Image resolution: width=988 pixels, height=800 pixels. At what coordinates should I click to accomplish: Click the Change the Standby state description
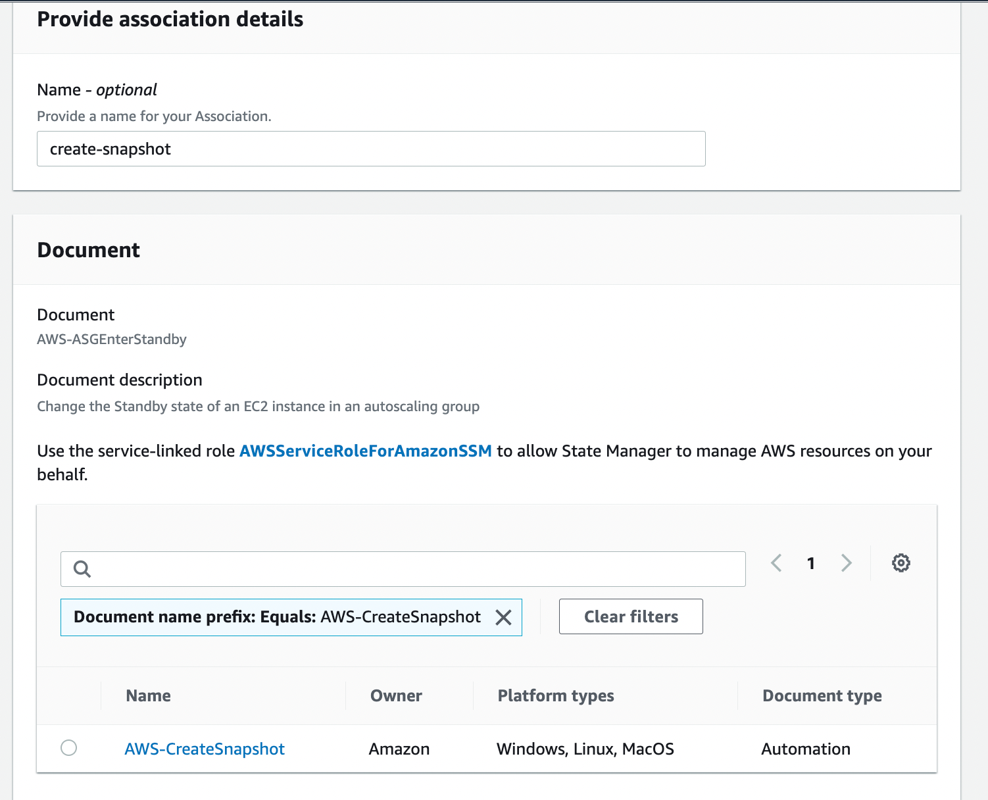[x=258, y=407]
